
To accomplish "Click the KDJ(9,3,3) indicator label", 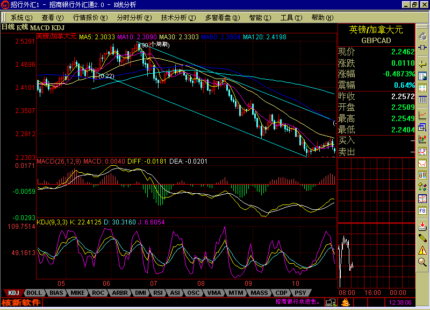I will pyautogui.click(x=52, y=222).
